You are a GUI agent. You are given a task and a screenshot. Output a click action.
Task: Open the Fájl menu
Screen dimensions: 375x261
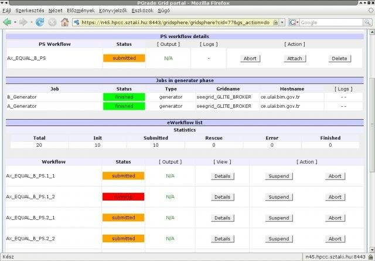(6, 11)
